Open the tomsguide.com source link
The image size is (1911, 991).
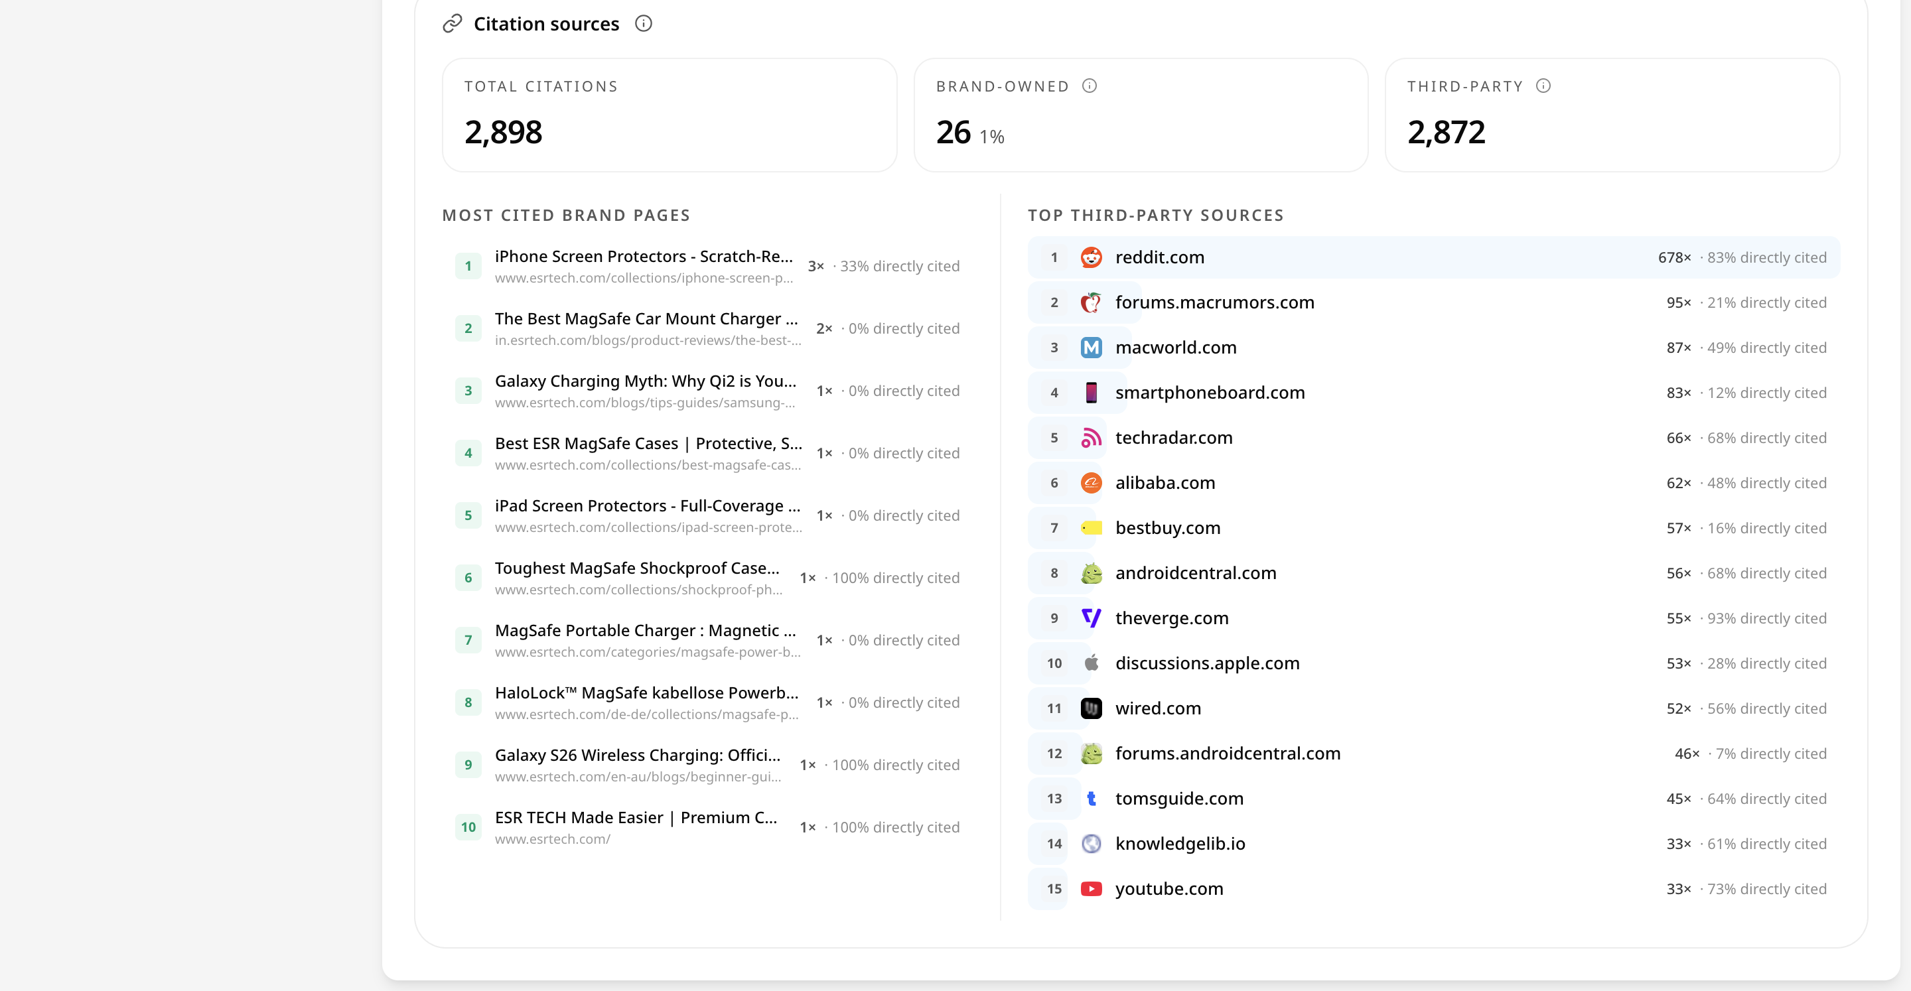[1179, 799]
